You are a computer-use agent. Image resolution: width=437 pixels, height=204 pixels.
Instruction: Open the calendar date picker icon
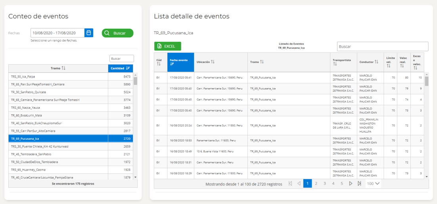tap(89, 33)
